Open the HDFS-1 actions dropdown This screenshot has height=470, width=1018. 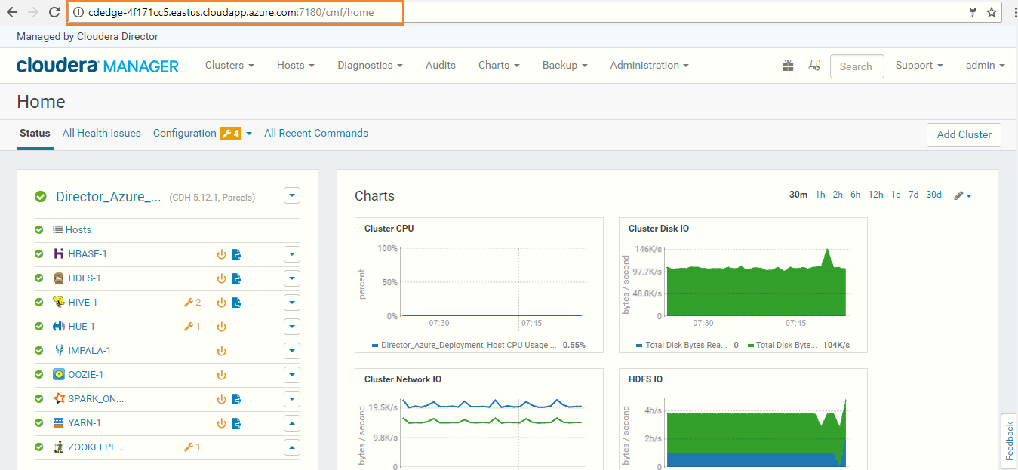point(292,278)
